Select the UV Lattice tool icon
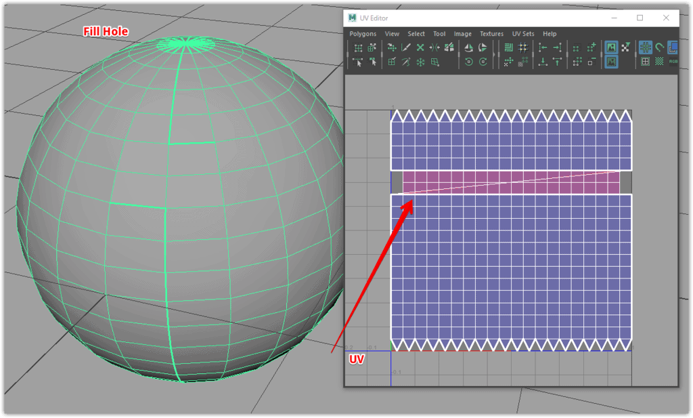The width and height of the screenshot is (693, 418). (x=358, y=47)
